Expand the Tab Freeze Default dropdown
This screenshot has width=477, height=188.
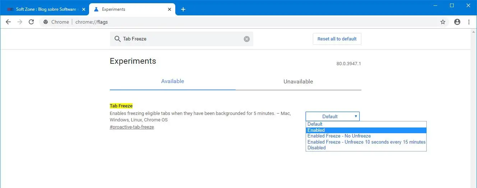click(332, 116)
